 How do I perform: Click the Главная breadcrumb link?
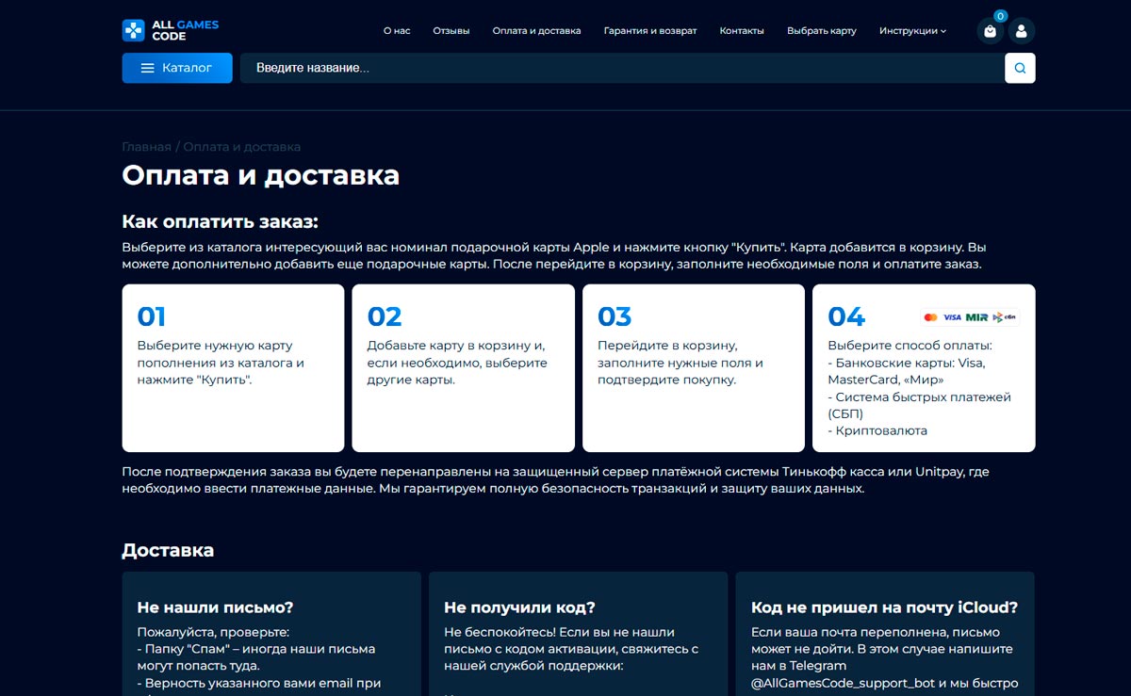click(146, 147)
